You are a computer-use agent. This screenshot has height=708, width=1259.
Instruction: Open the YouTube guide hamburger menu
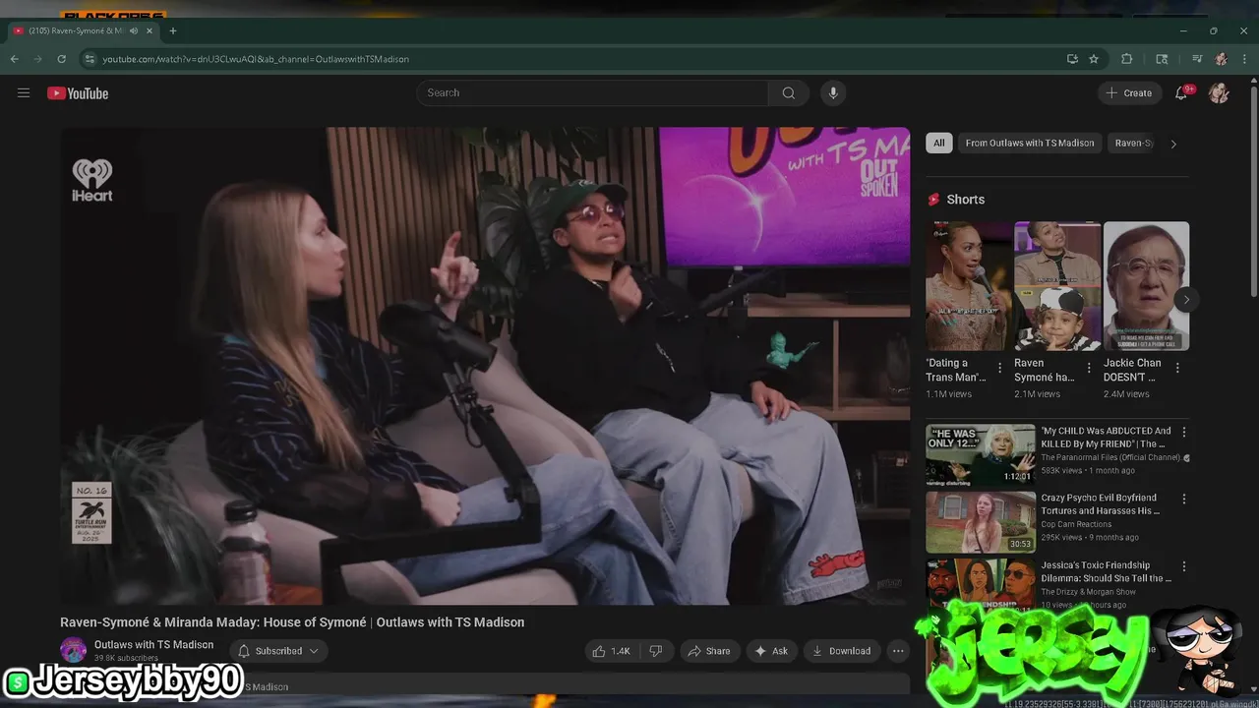[24, 93]
